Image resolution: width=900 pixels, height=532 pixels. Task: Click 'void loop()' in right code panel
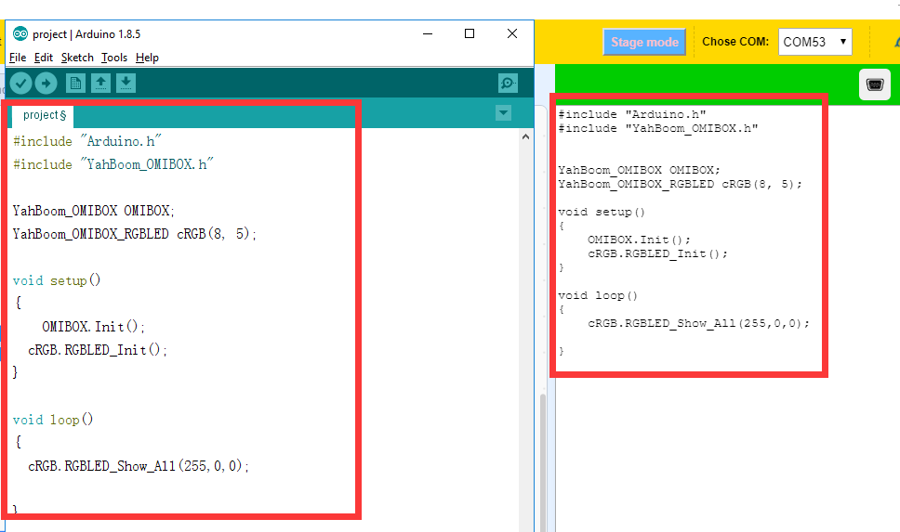pyautogui.click(x=598, y=296)
